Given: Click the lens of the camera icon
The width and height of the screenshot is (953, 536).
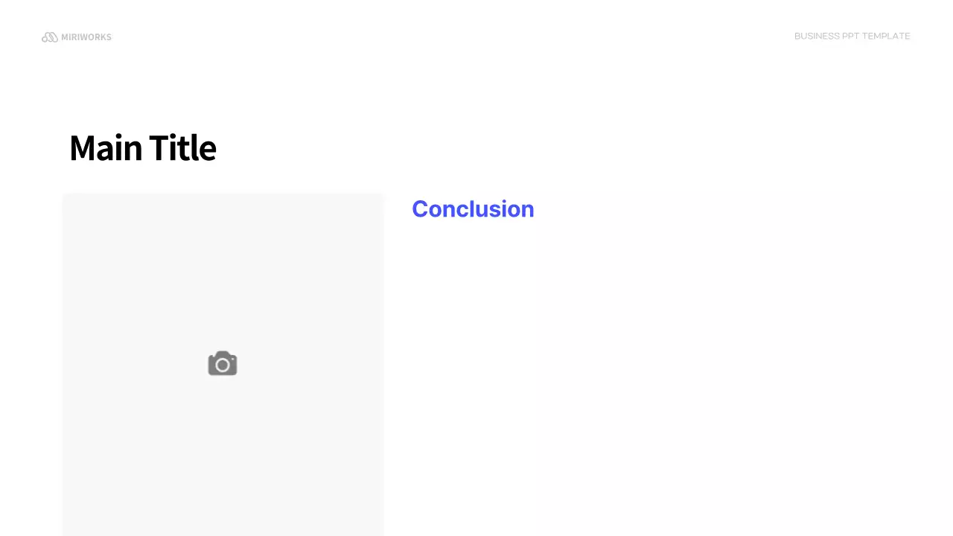Looking at the screenshot, I should pyautogui.click(x=223, y=365).
